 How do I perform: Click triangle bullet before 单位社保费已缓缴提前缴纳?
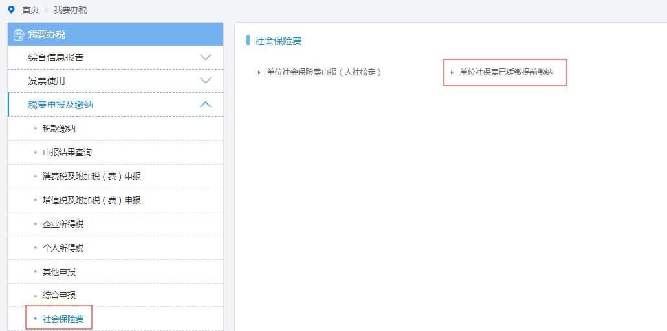(452, 72)
